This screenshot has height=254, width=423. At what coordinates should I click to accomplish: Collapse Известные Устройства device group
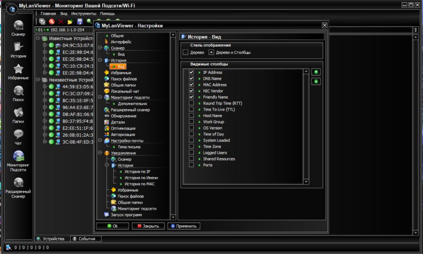tap(38, 39)
